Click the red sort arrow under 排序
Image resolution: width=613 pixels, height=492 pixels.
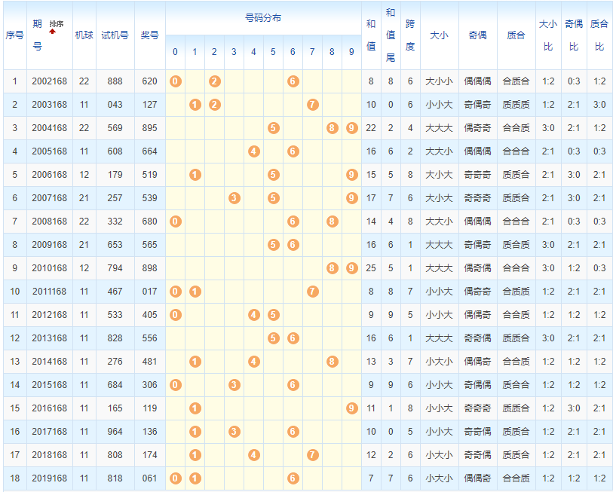[x=54, y=32]
